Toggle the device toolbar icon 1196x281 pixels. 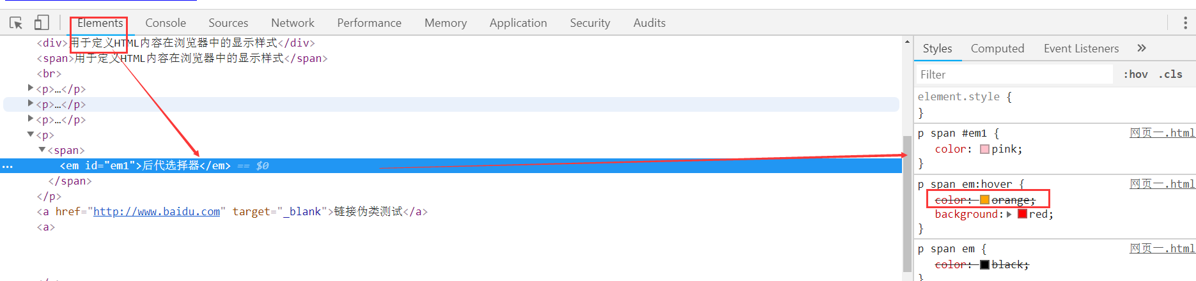click(42, 23)
